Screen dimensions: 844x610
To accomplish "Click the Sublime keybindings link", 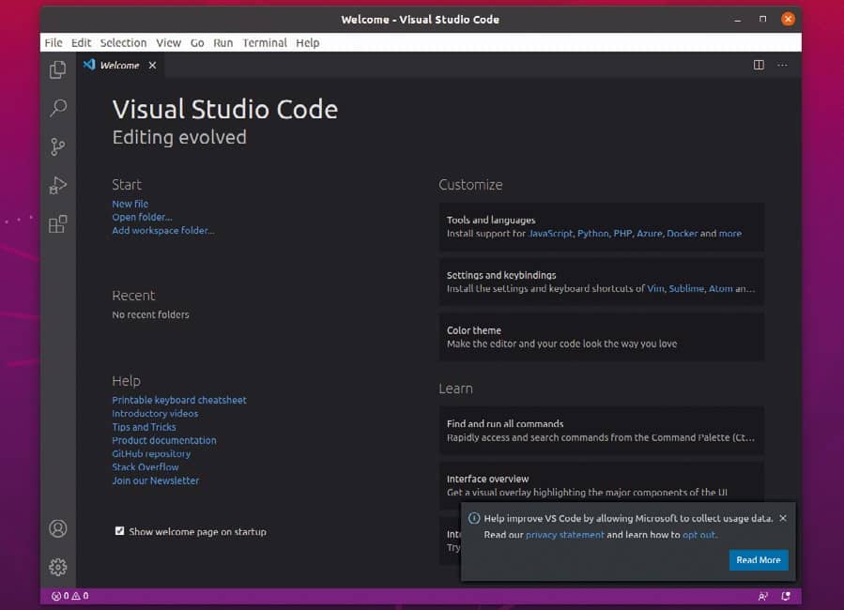I will [685, 288].
